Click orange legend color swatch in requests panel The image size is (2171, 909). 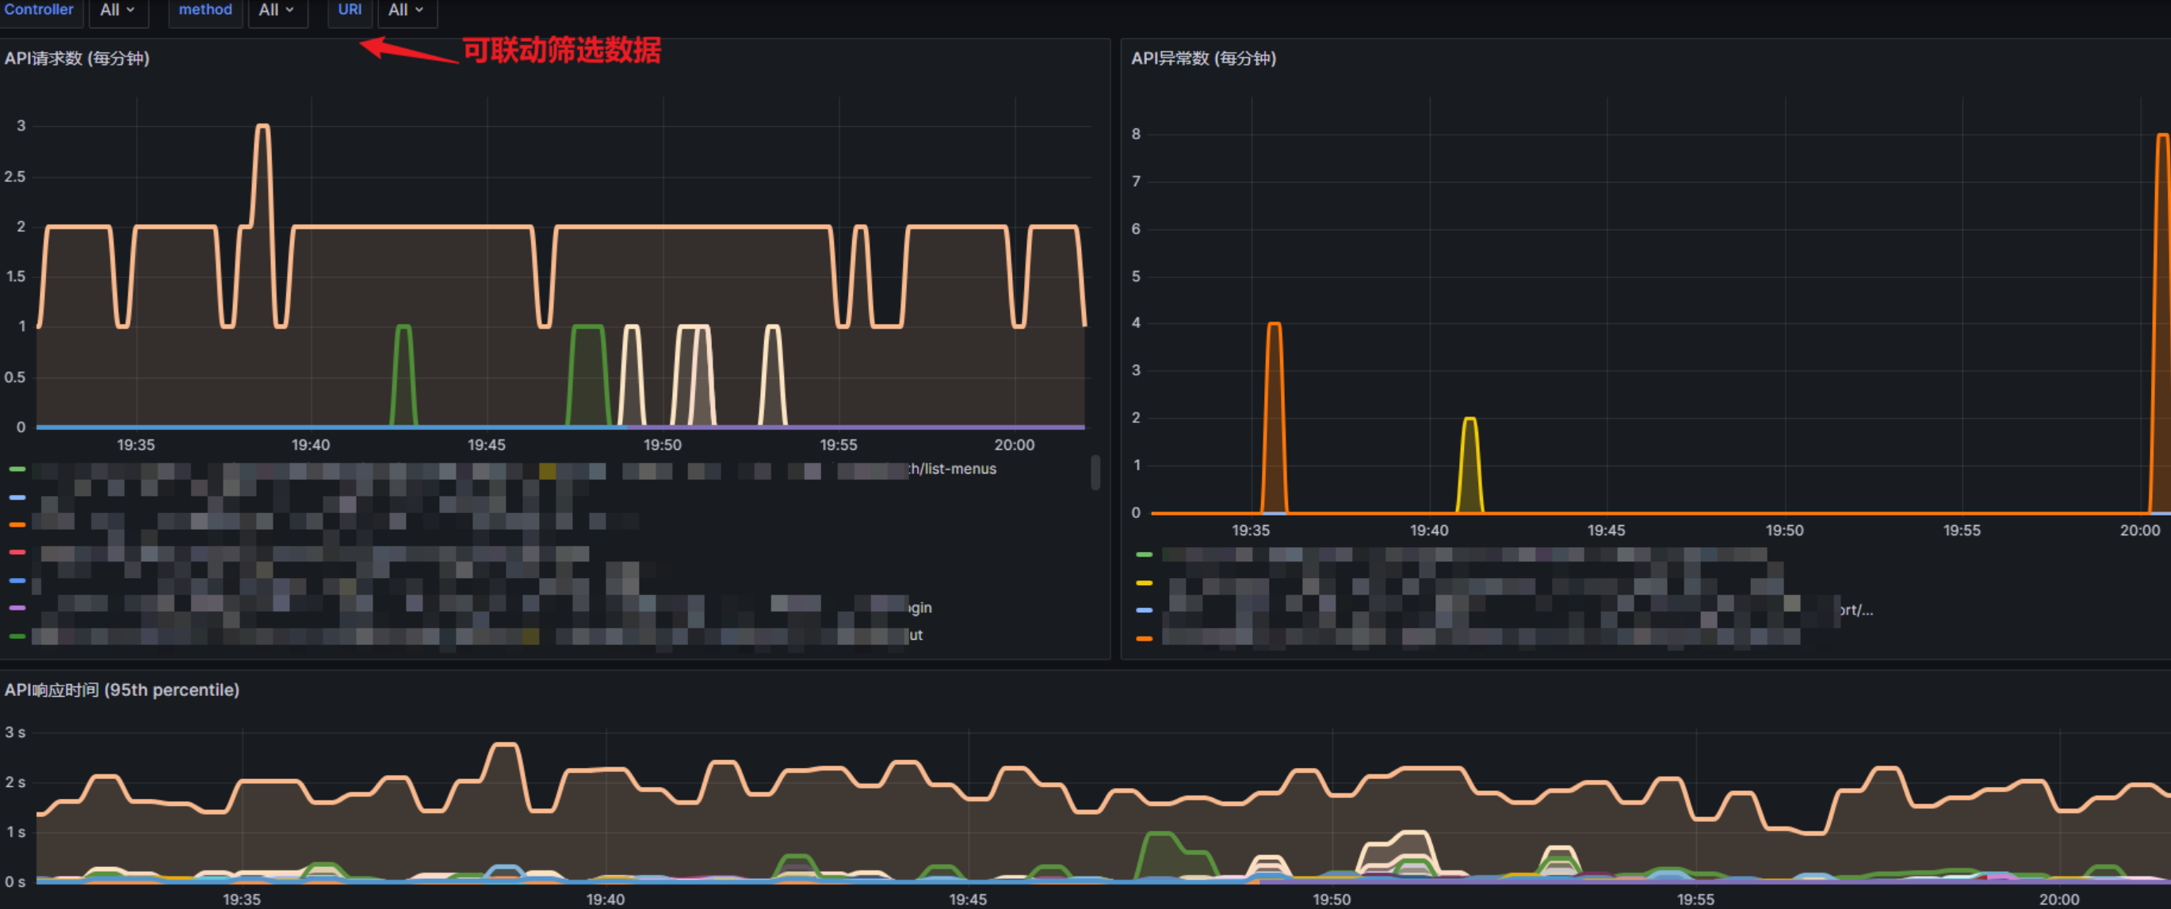[x=17, y=524]
